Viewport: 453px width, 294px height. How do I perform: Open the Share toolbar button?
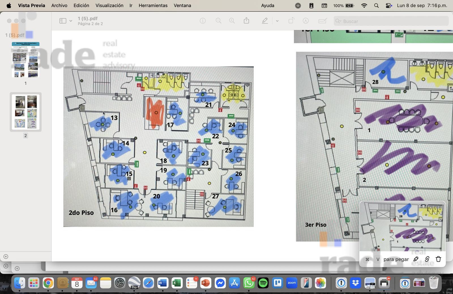point(246,21)
